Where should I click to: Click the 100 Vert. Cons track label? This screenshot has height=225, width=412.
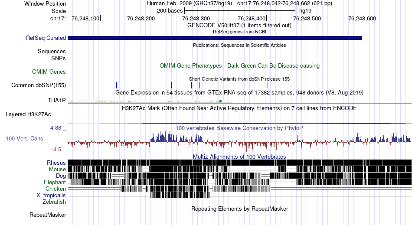click(24, 138)
